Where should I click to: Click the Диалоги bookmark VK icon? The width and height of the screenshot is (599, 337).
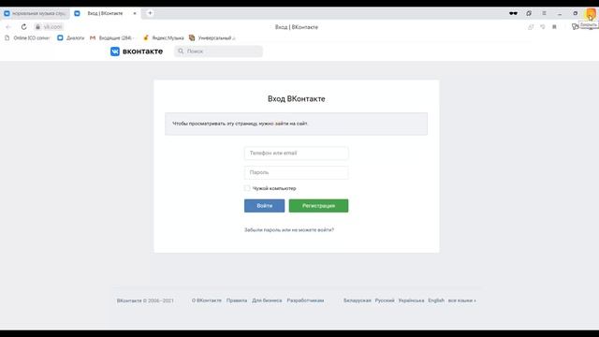(60, 37)
